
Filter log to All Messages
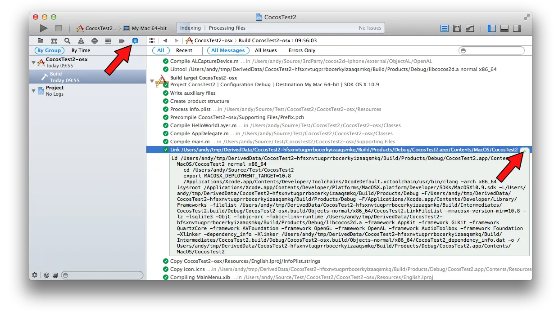[x=228, y=50]
